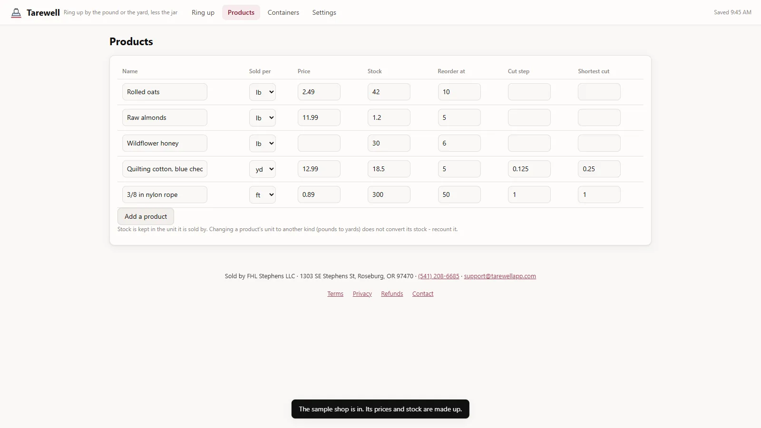The image size is (761, 428).
Task: Click the Add a product button
Action: 146,216
